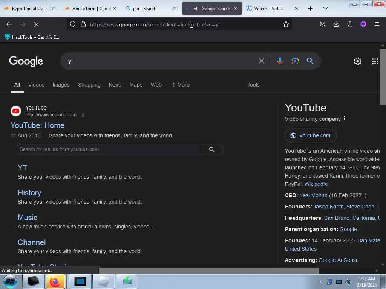
Task: Clear the Google search box text
Action: (262, 61)
